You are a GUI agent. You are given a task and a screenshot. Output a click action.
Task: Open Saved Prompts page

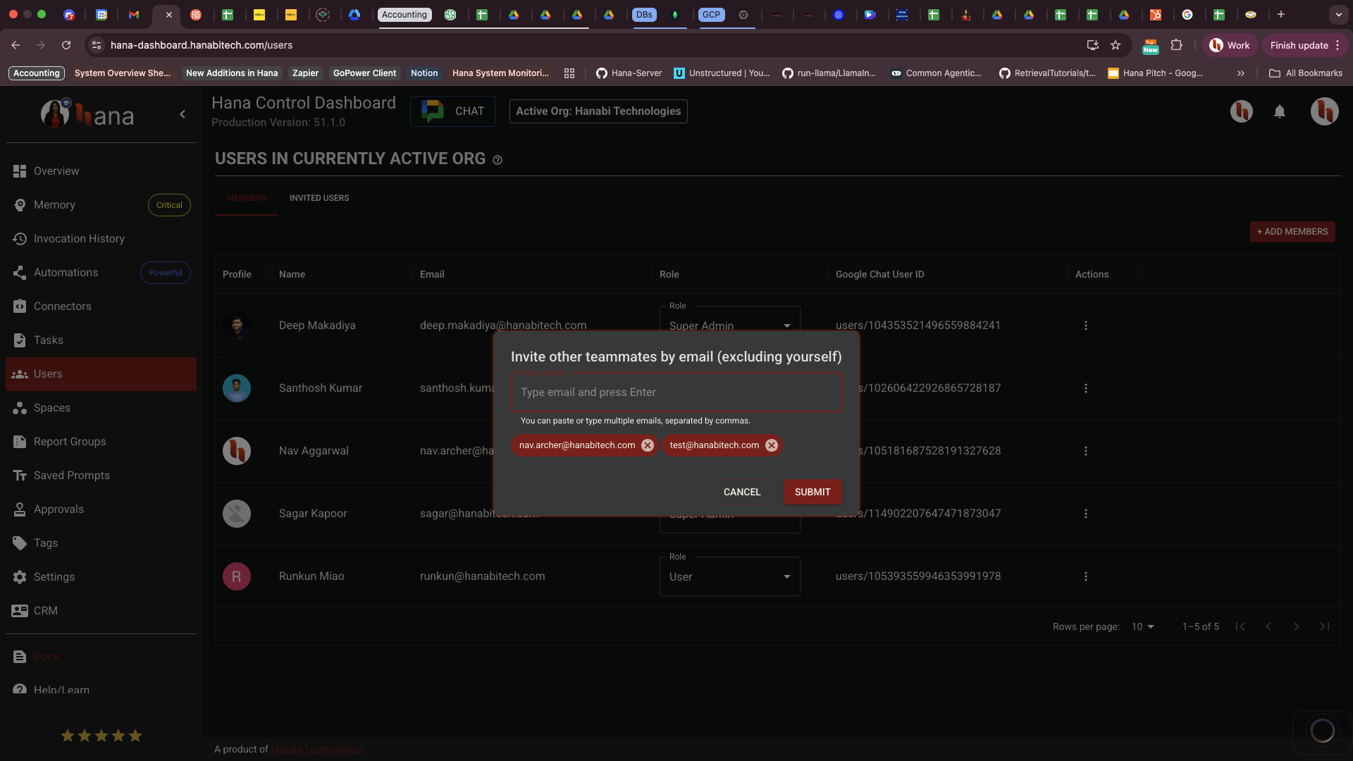[101, 476]
